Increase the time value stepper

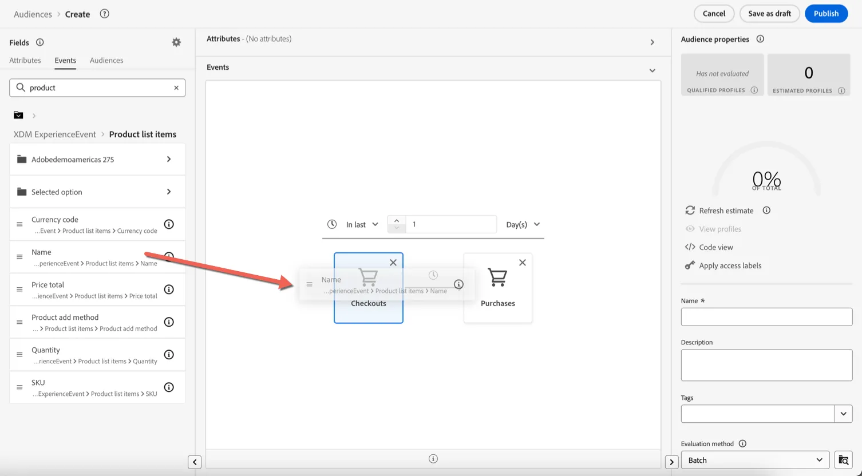tap(397, 220)
